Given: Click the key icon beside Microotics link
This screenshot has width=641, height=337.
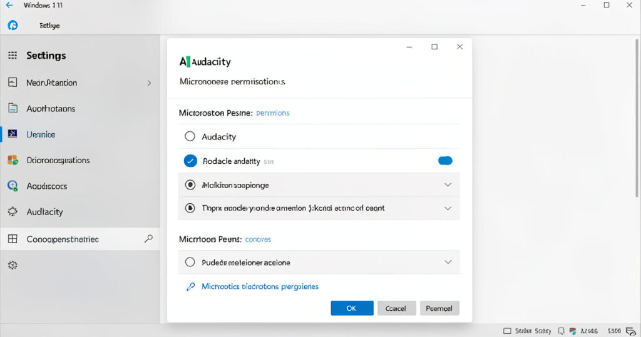Looking at the screenshot, I should [190, 287].
